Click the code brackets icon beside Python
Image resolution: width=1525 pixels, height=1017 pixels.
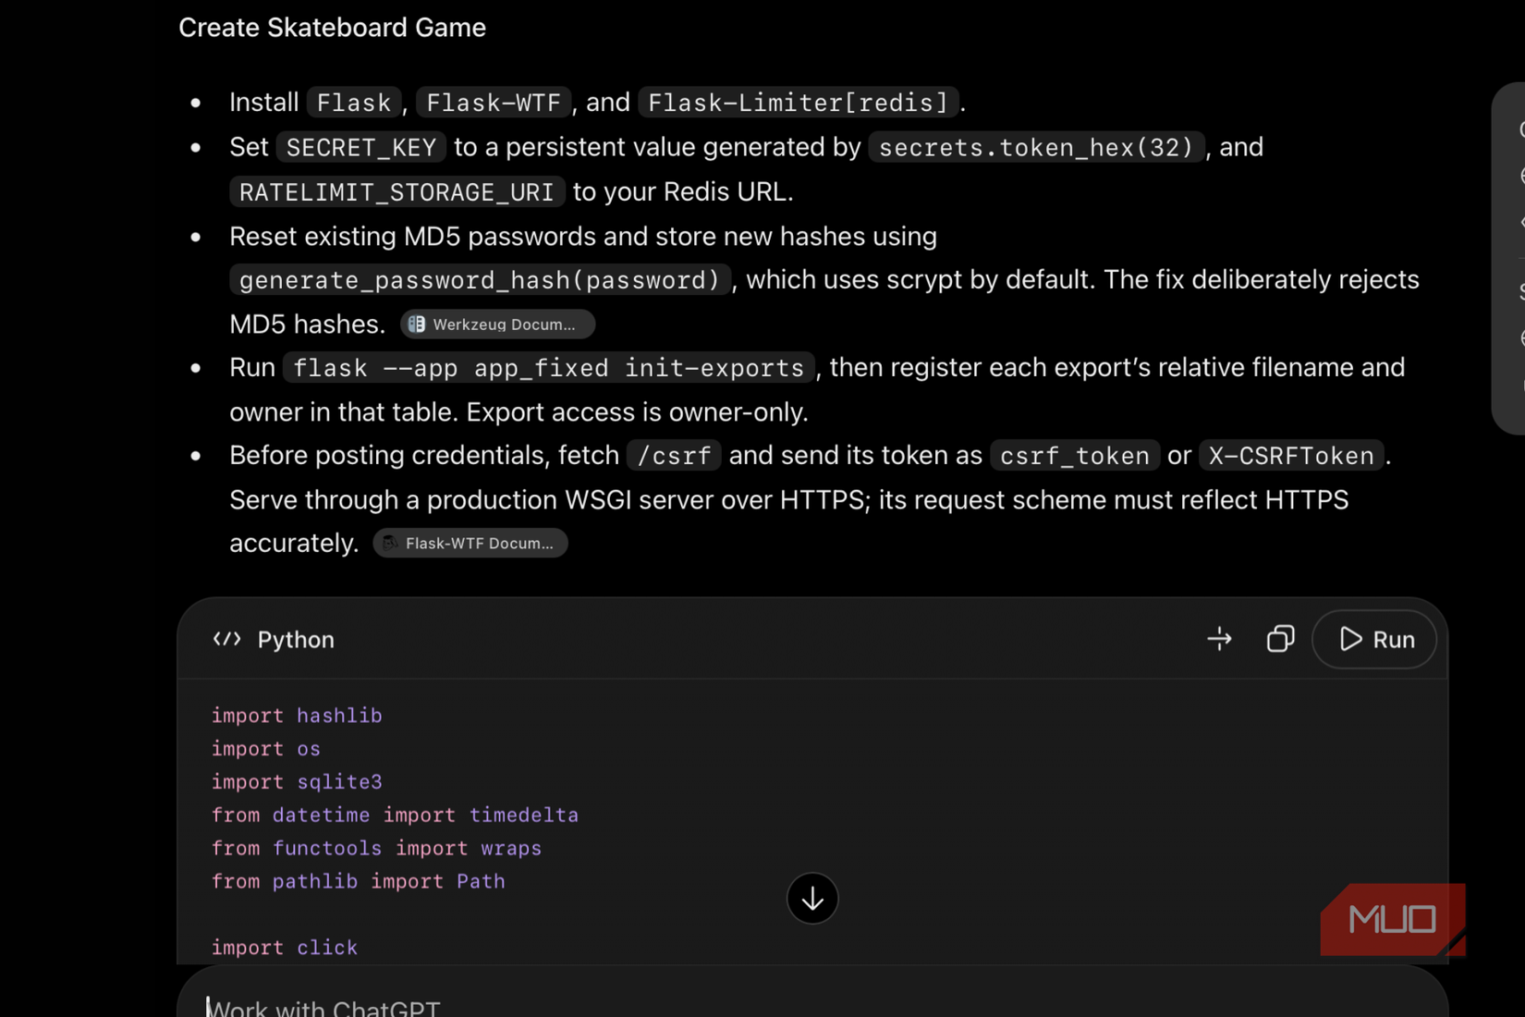pos(226,639)
